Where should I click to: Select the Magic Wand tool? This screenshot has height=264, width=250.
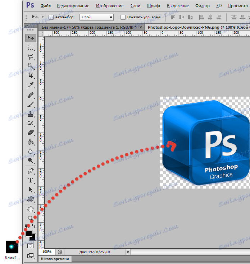(31, 66)
